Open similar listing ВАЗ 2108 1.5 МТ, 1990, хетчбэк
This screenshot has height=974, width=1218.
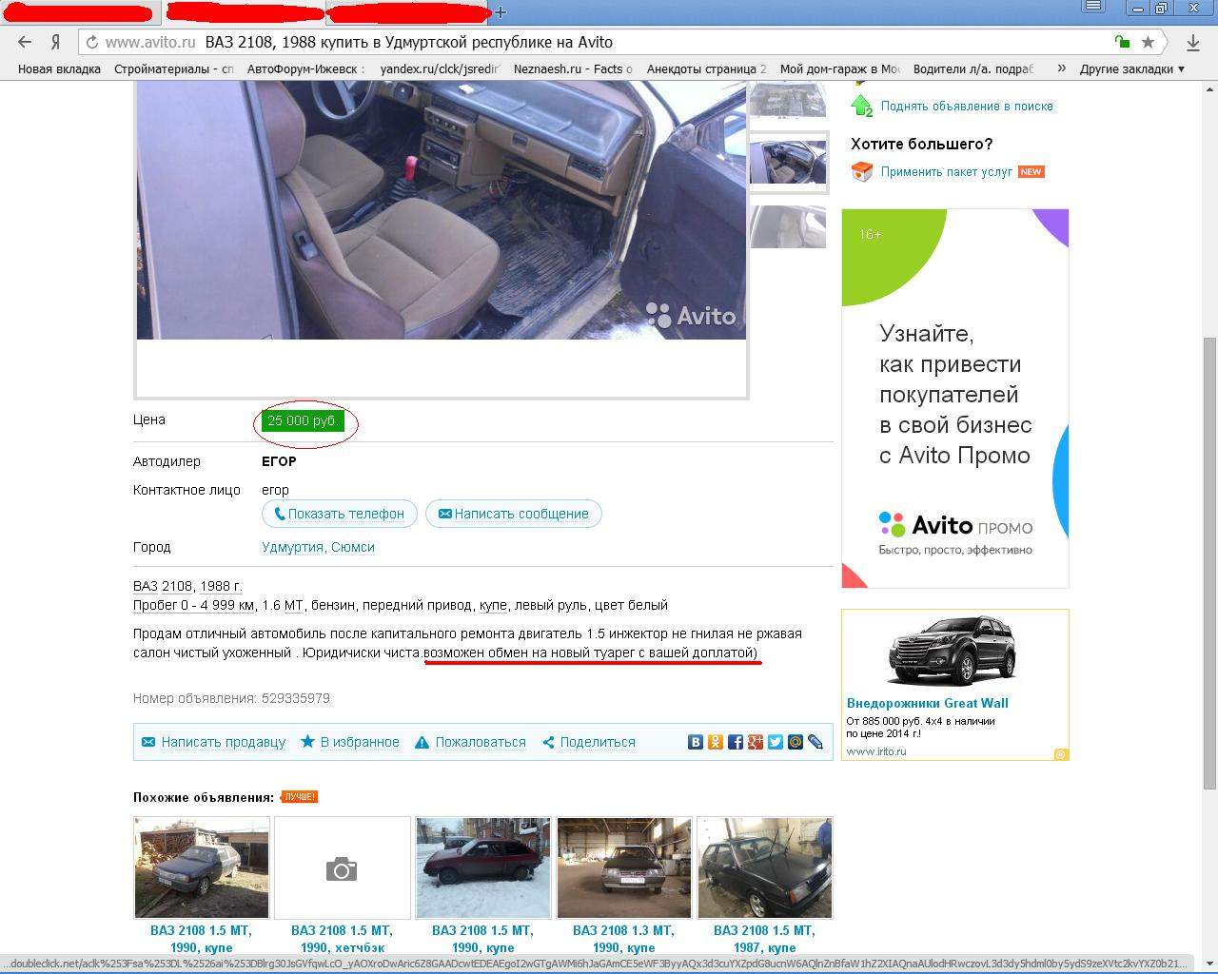(x=342, y=939)
